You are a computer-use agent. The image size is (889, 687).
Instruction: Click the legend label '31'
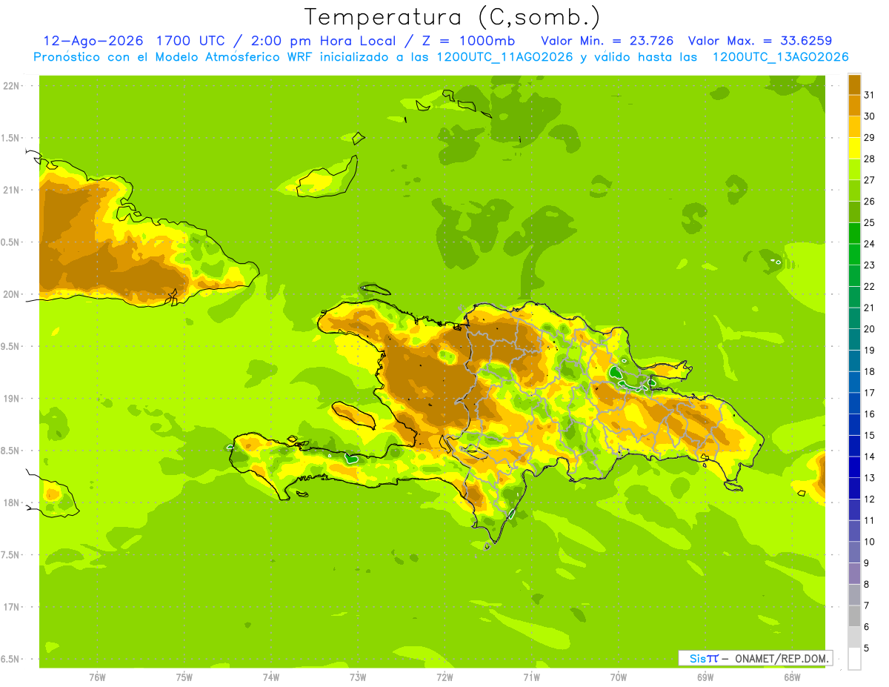coord(870,94)
